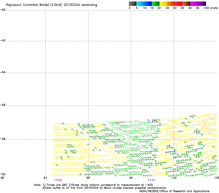Click the yellow 20-25 knots color segment
The height and width of the screenshot is (193, 219).
point(163,4)
